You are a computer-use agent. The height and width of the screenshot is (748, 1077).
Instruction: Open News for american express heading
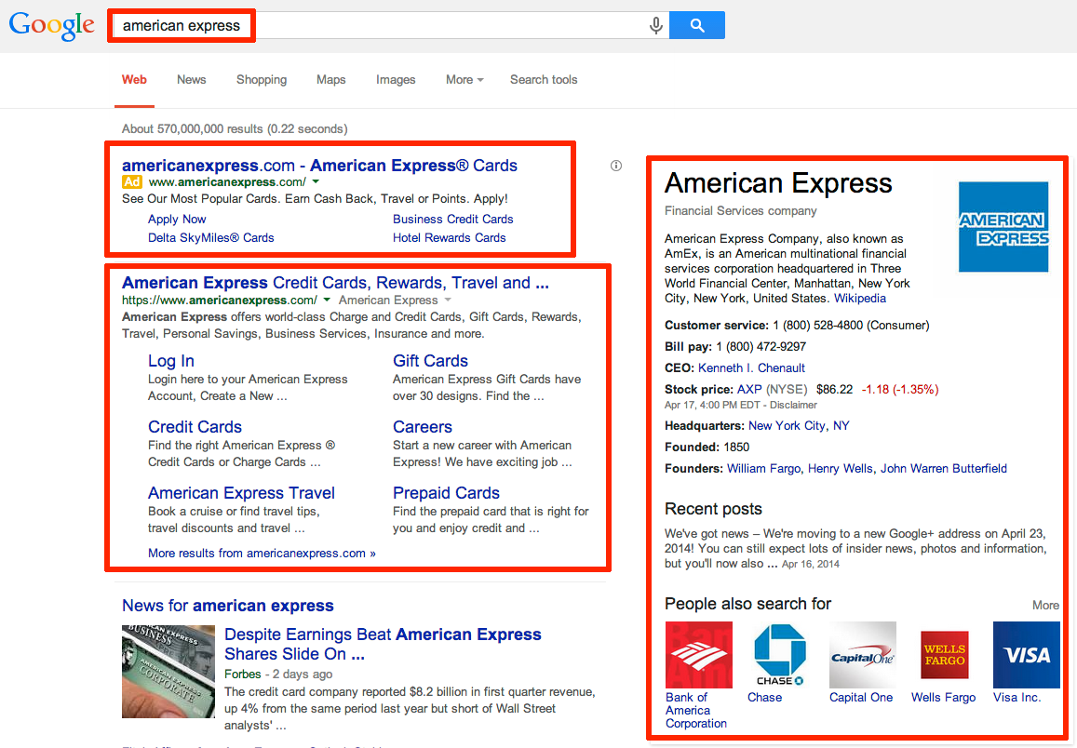(x=227, y=606)
